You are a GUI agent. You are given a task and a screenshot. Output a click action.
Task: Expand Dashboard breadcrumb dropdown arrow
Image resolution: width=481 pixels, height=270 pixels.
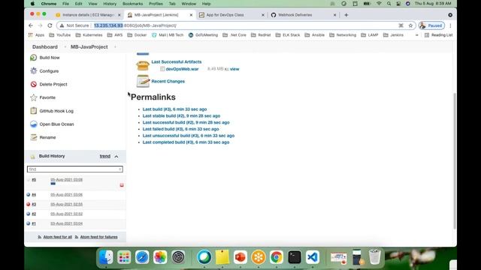(x=65, y=46)
